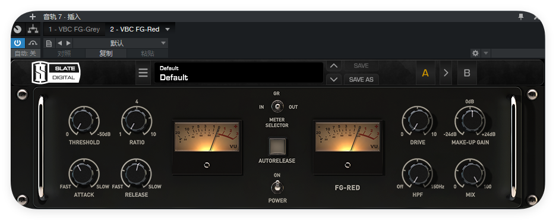
Task: Click the MAKE-UP GAIN knob
Action: (470, 121)
